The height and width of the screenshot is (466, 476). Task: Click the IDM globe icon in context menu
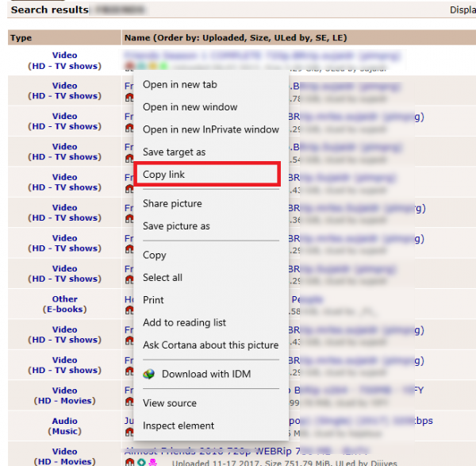click(149, 374)
